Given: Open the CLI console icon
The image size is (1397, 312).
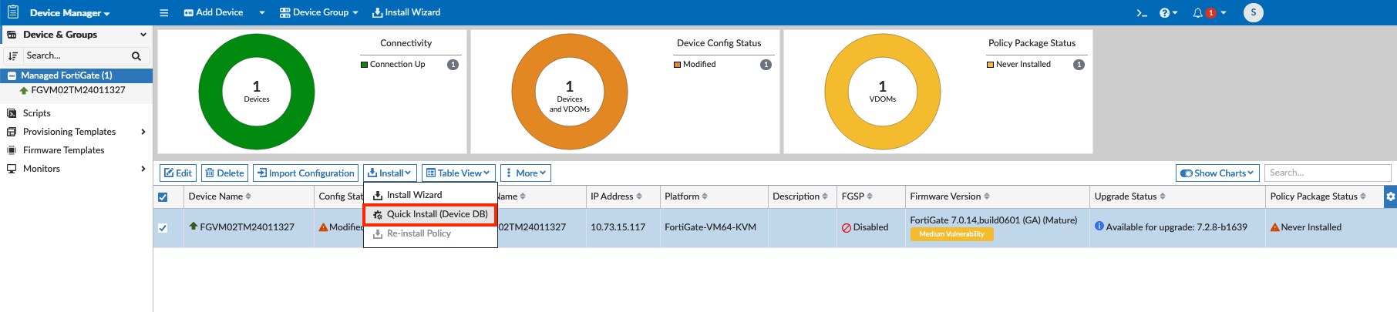Looking at the screenshot, I should pyautogui.click(x=1142, y=13).
